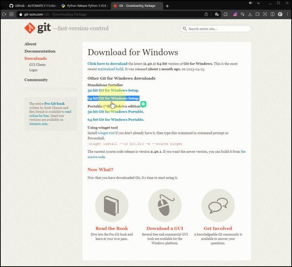Open the Pro Git book link
292x267 pixels.
[54, 104]
